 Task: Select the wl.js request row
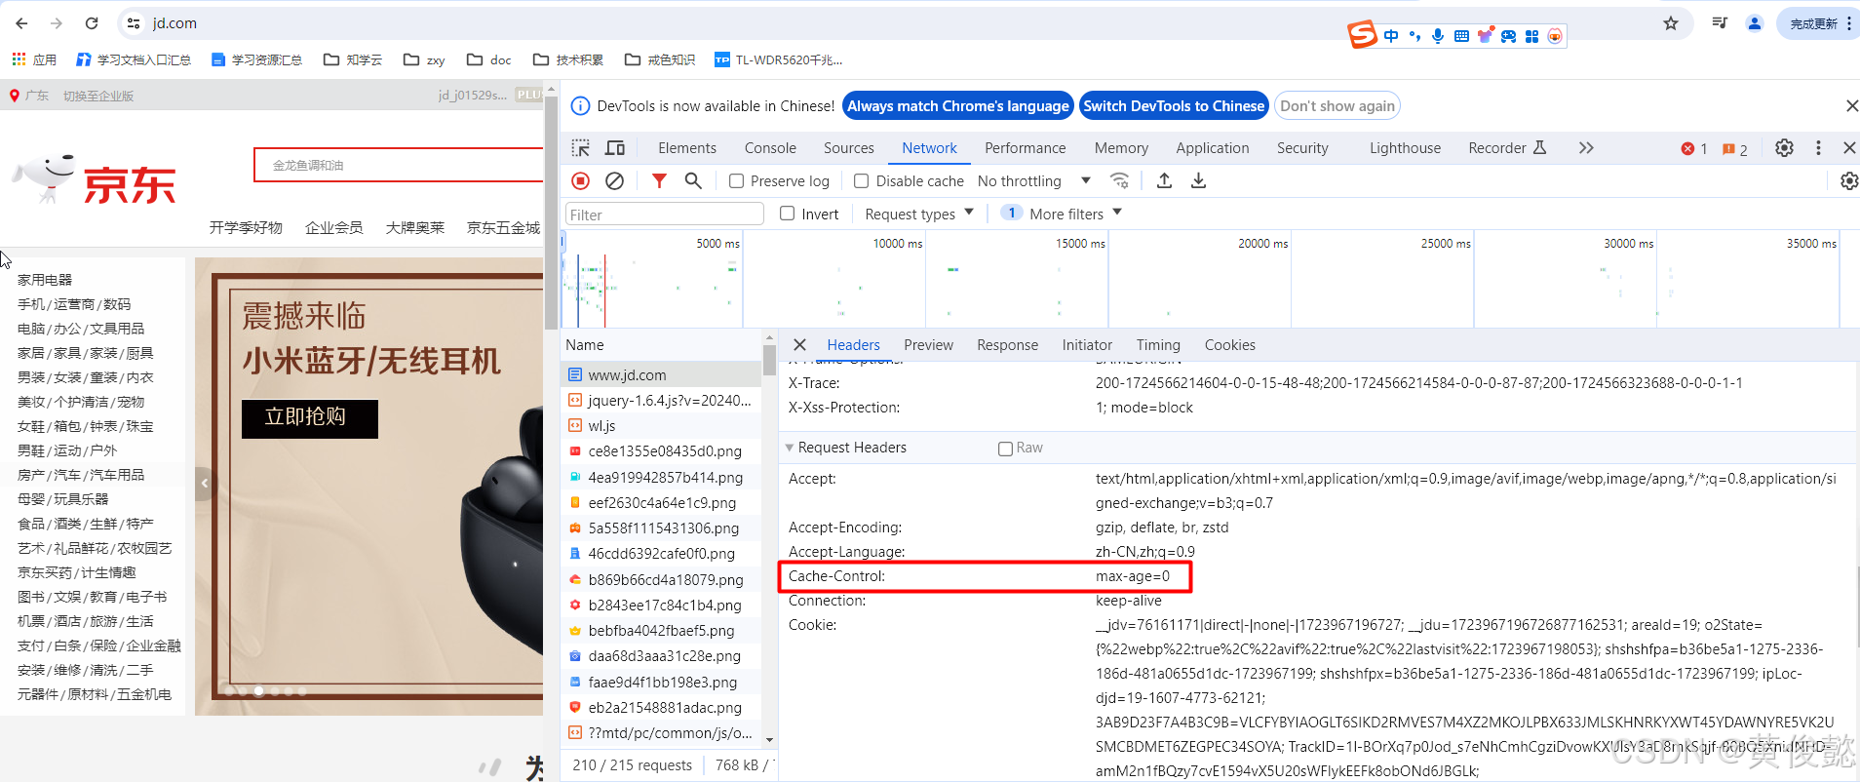[x=661, y=426]
